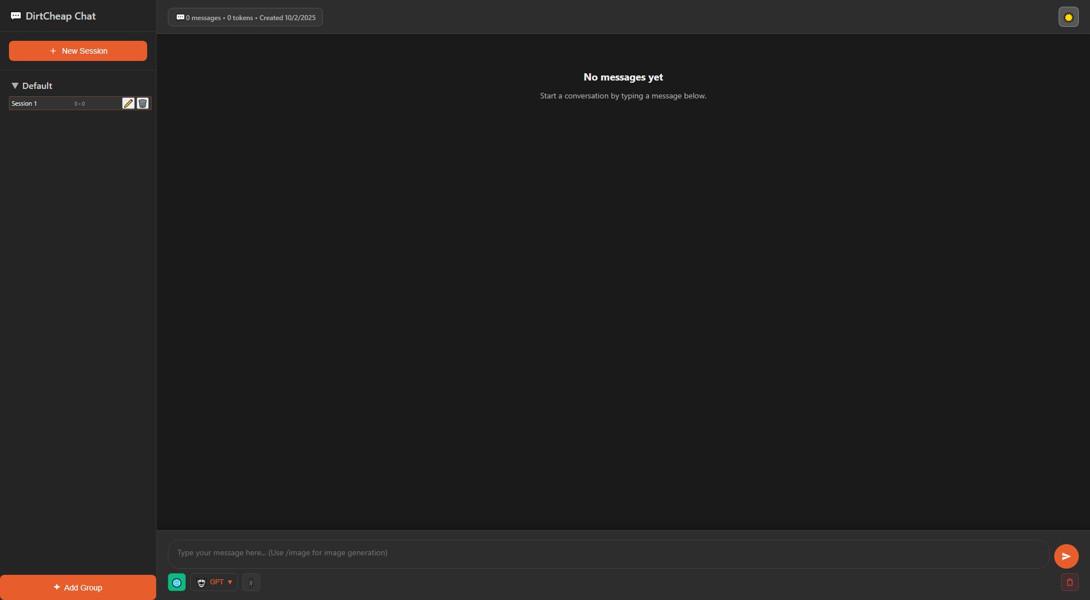Click the DirtCheap Chat speech bubble logo

pyautogui.click(x=16, y=16)
